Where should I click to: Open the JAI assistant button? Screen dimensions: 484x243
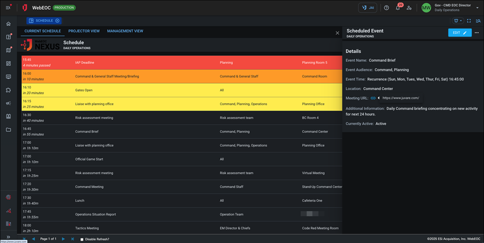(x=367, y=8)
